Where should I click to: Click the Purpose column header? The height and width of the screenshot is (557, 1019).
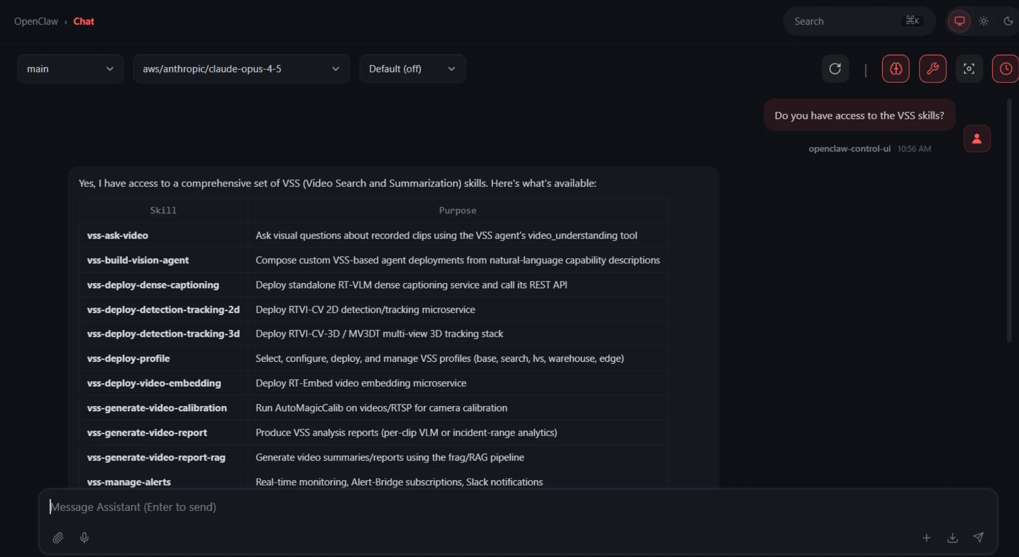click(x=457, y=210)
